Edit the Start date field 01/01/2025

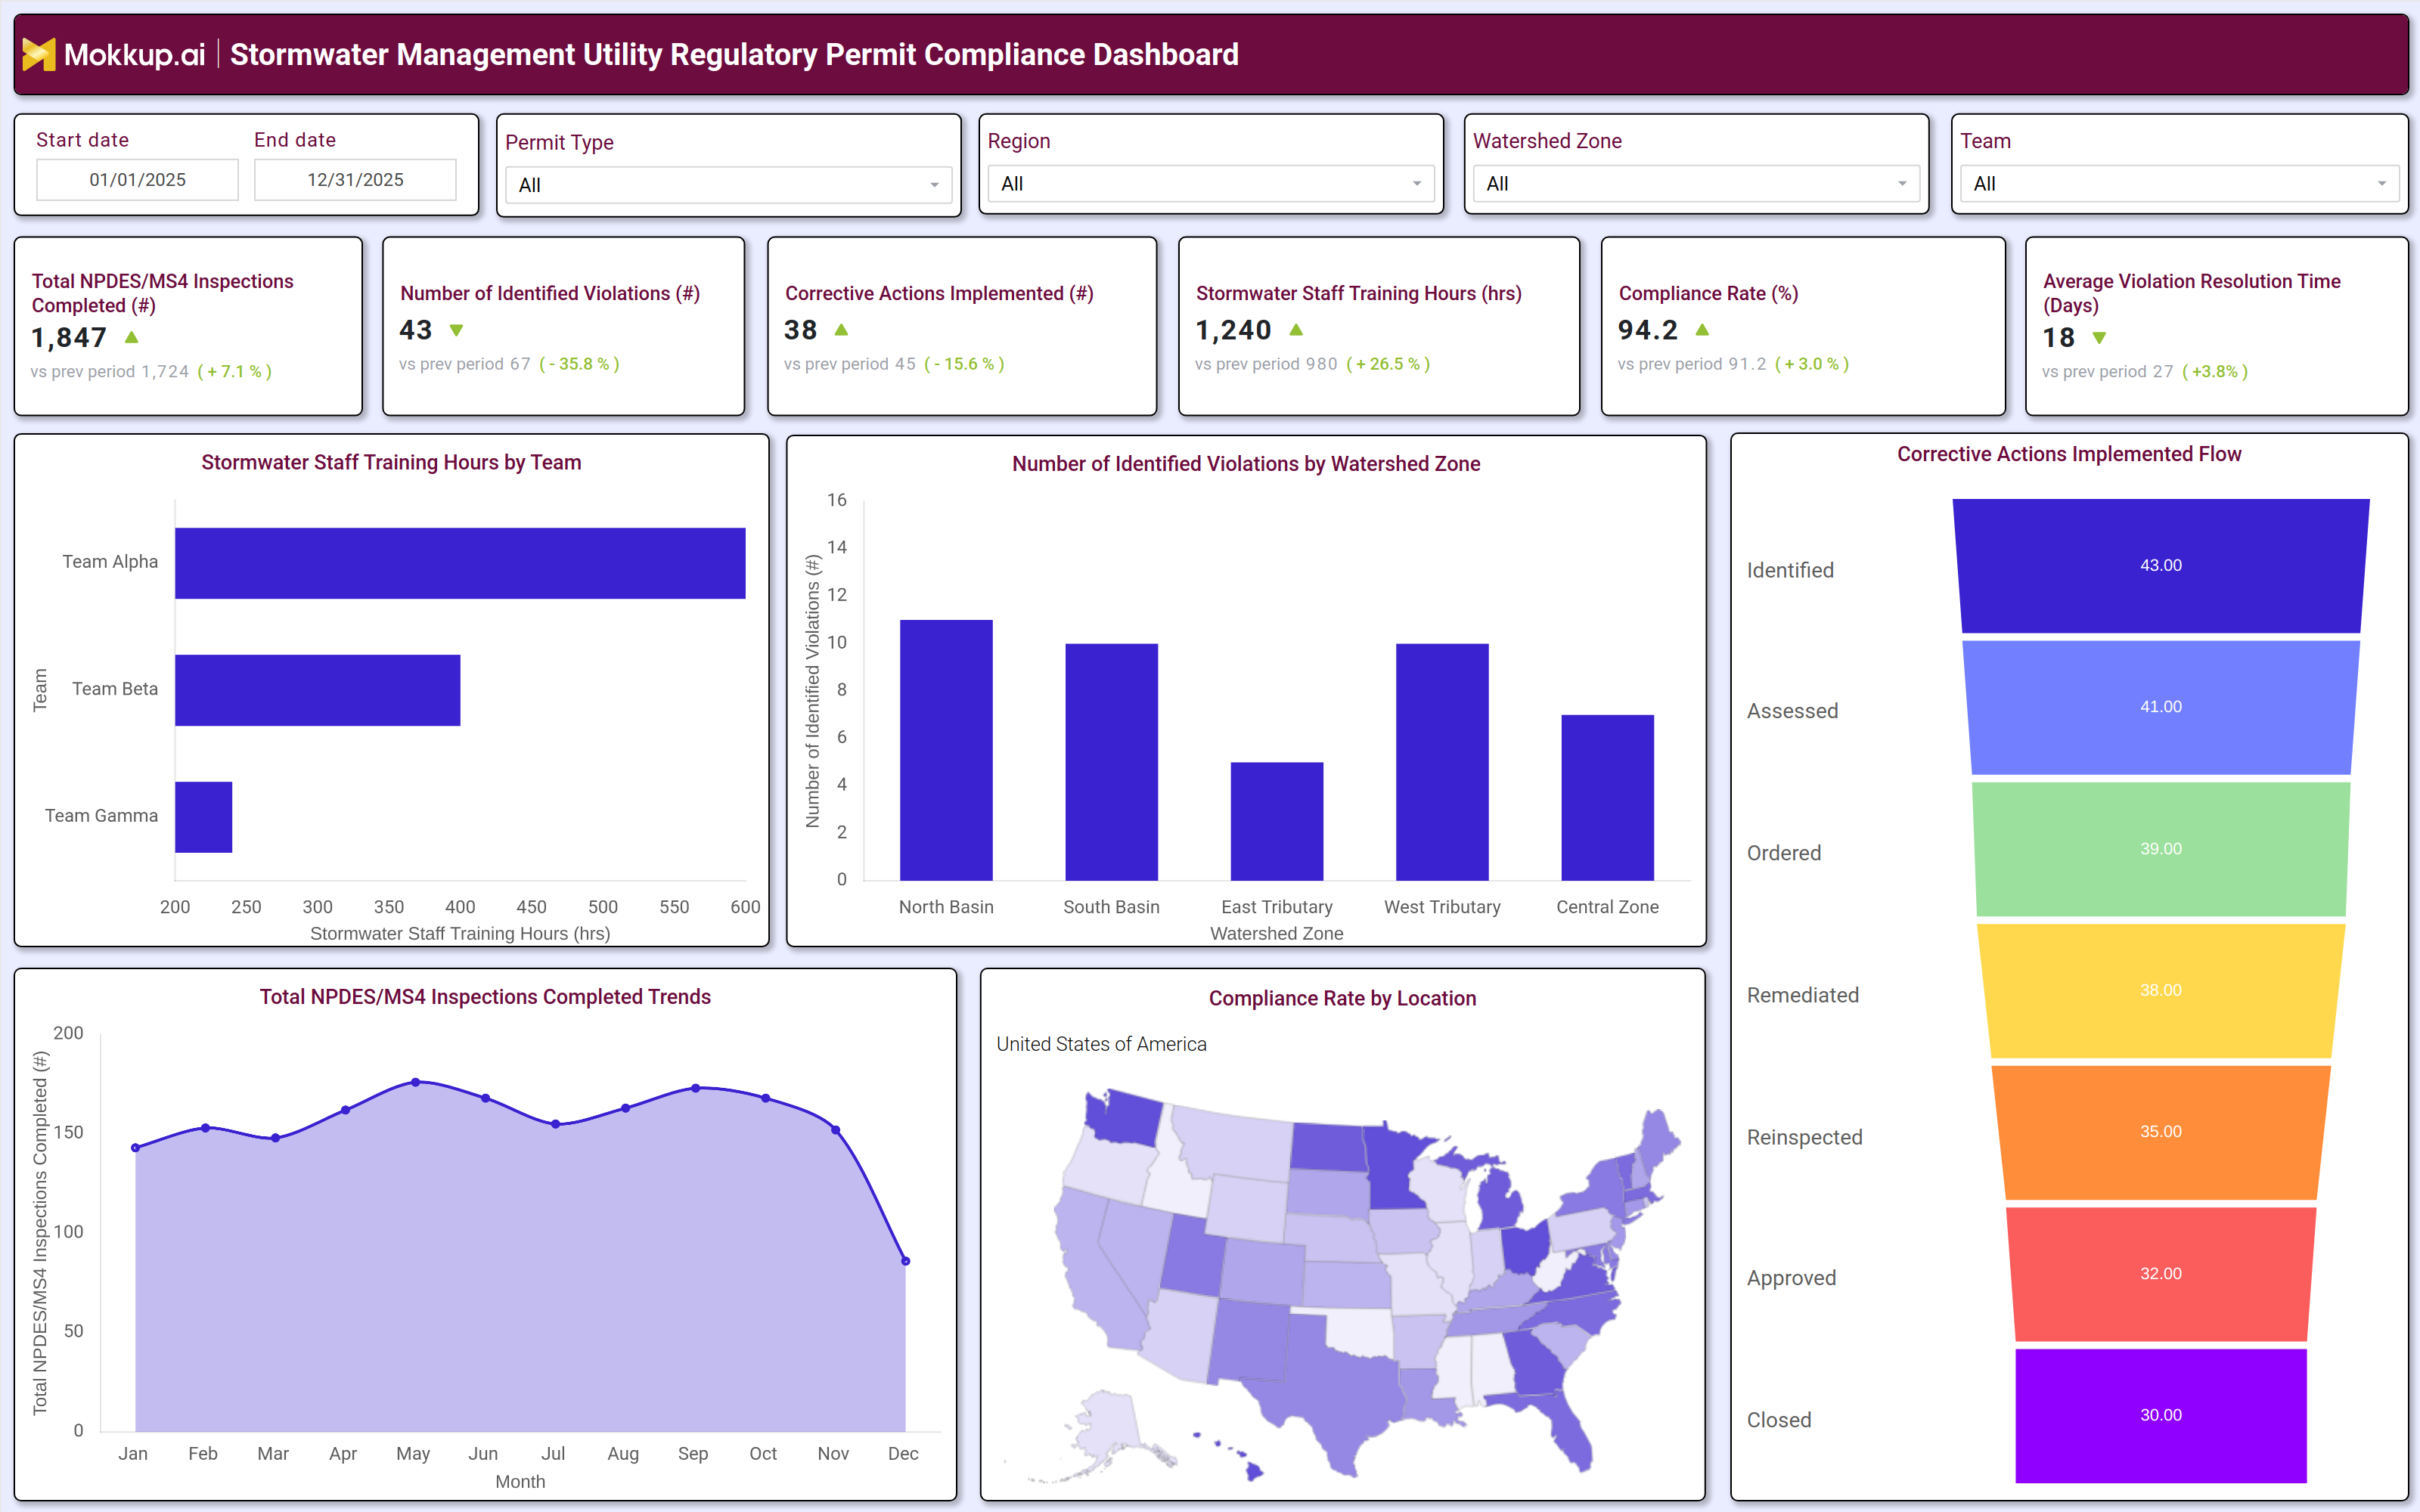pos(137,180)
